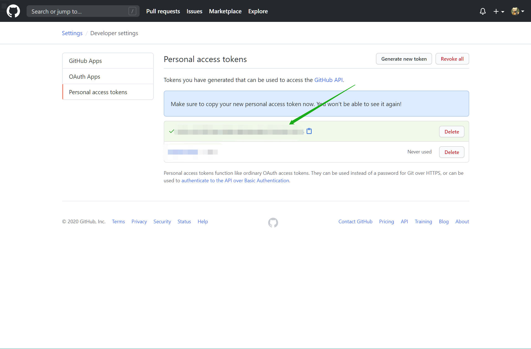The width and height of the screenshot is (531, 349).
Task: Go back to Settings breadcrumb
Action: pyautogui.click(x=72, y=33)
